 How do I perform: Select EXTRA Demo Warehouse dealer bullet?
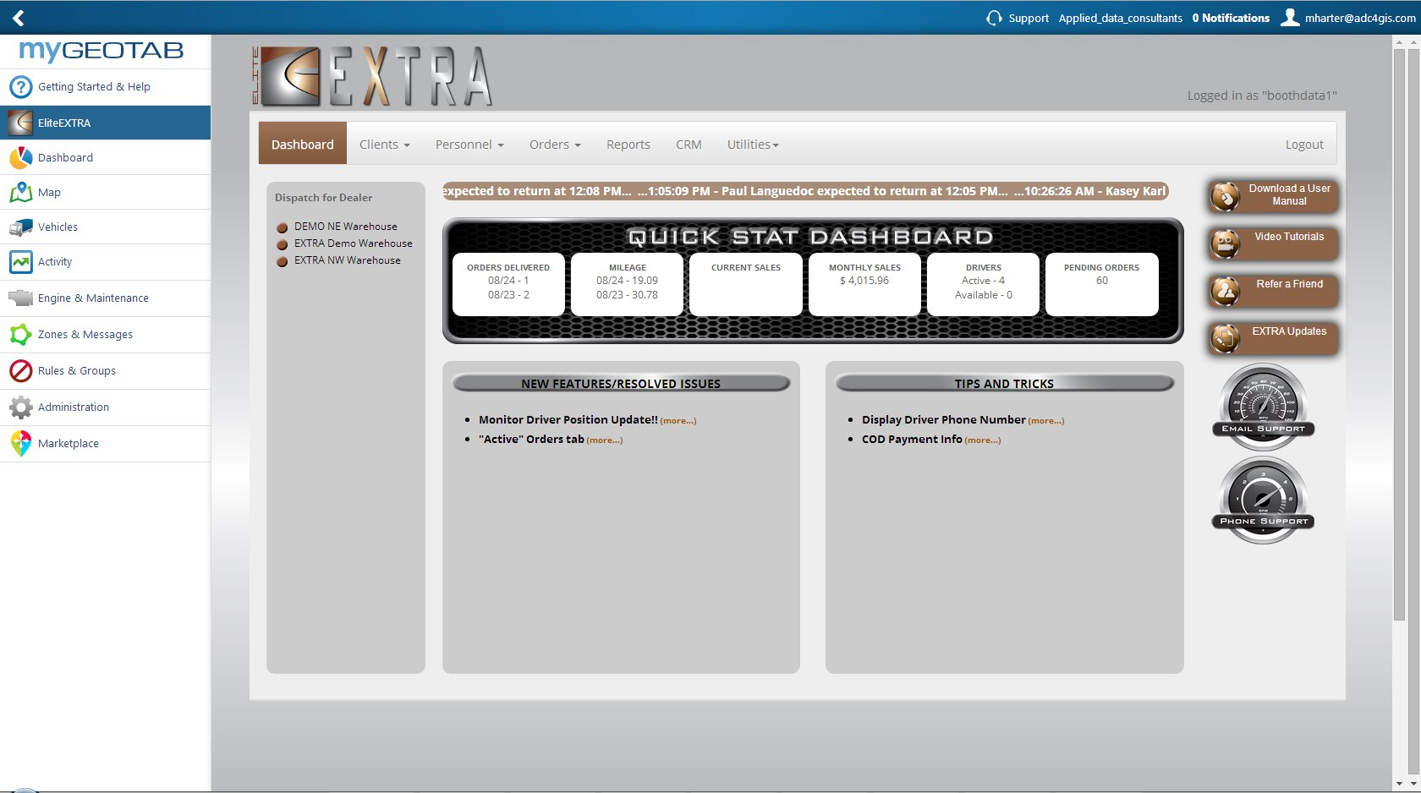[283, 244]
